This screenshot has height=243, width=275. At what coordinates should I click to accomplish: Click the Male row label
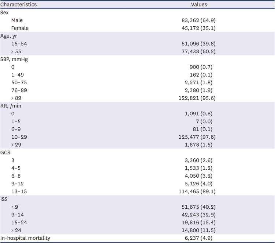pos(17,20)
